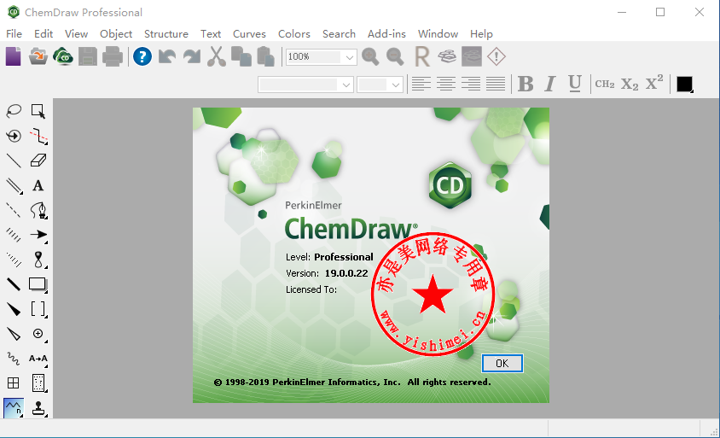720x438 pixels.
Task: Redo action arrow icon
Action: [192, 56]
